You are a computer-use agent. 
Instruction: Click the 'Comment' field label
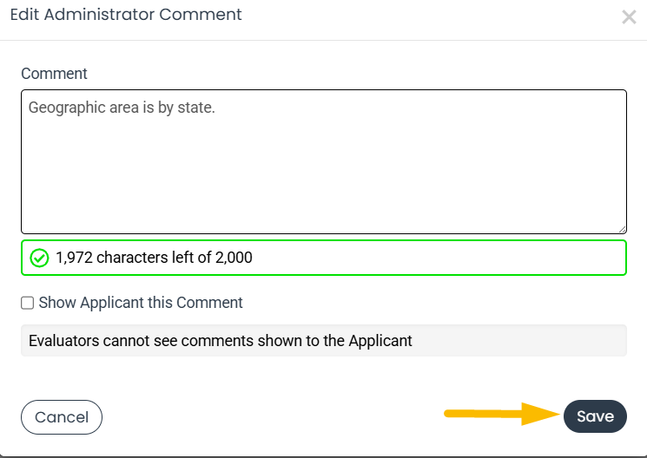click(x=54, y=74)
